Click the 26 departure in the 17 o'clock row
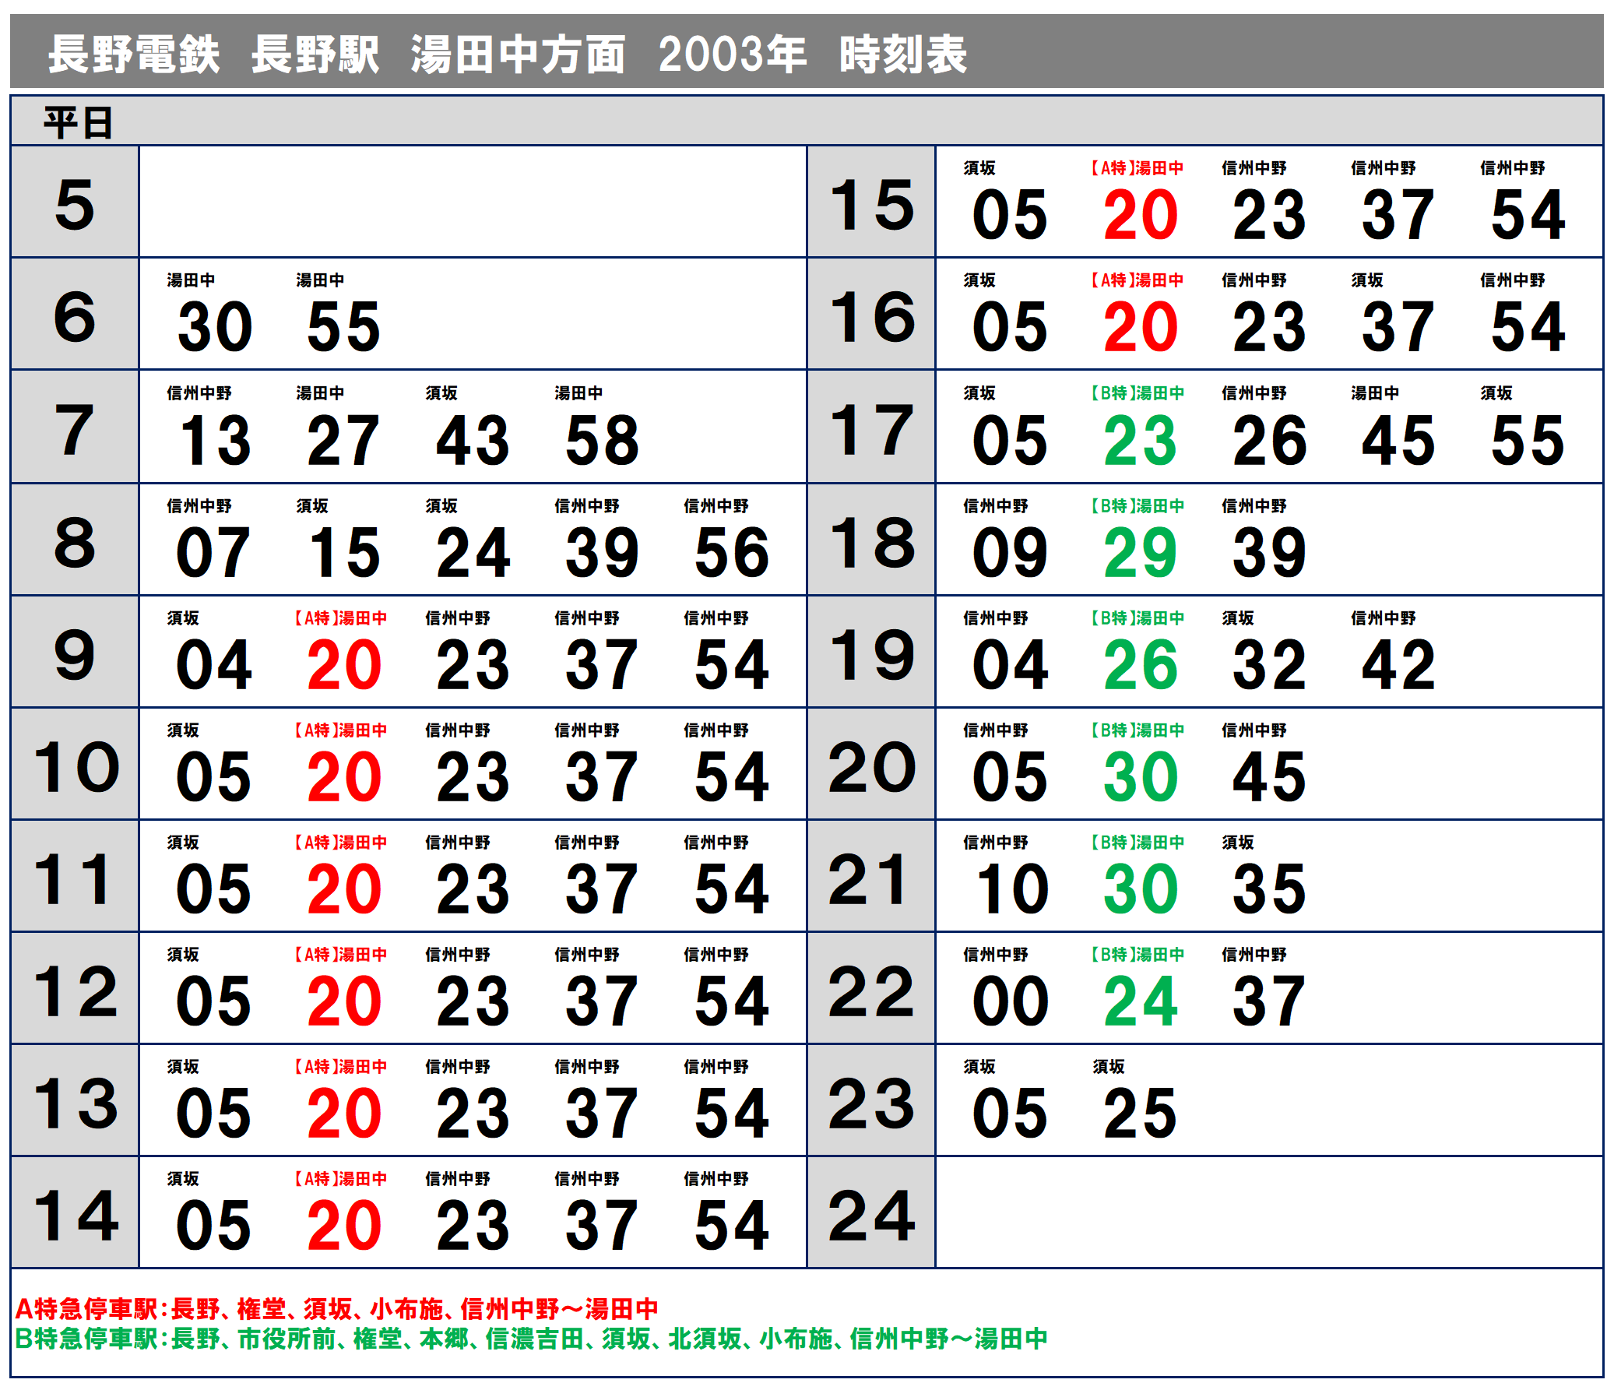Viewport: 1614px width, 1390px height. (1269, 440)
